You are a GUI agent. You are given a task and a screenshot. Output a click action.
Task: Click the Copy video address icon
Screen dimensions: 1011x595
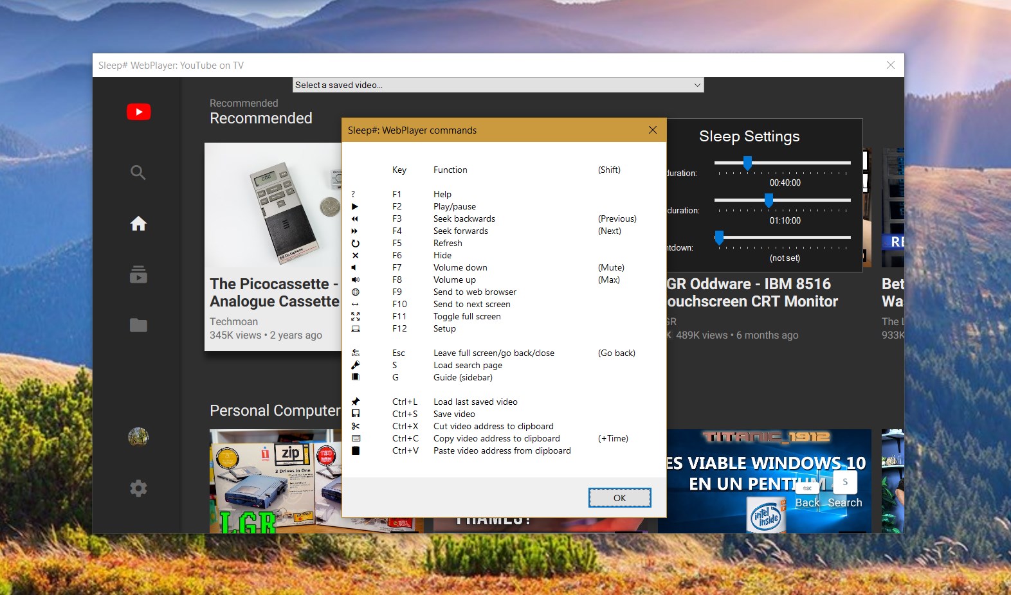[355, 438]
